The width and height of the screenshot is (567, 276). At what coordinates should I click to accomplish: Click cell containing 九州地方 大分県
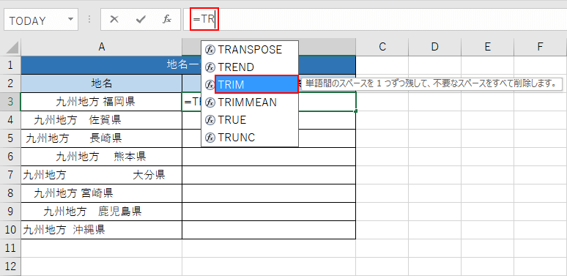click(x=102, y=175)
